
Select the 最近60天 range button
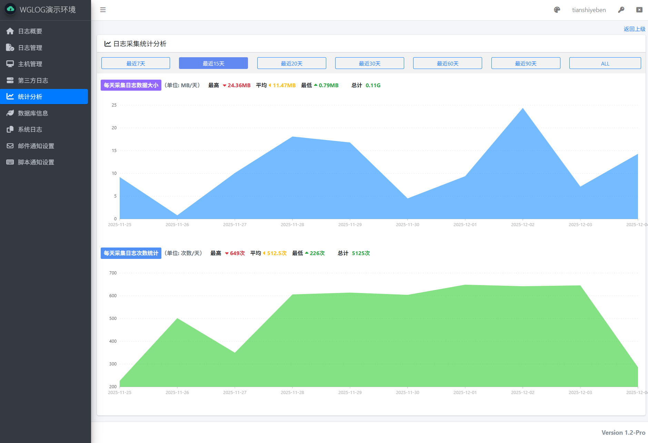[x=448, y=63]
